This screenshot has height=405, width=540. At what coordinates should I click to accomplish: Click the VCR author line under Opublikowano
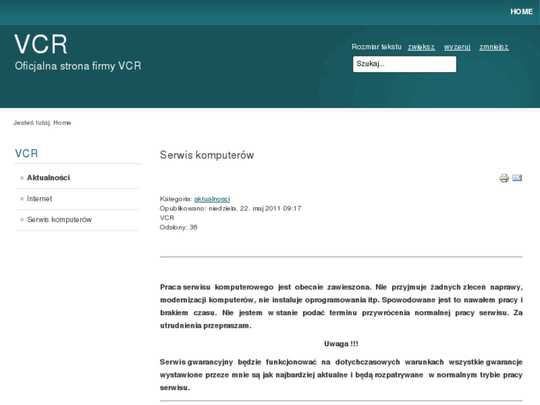166,218
